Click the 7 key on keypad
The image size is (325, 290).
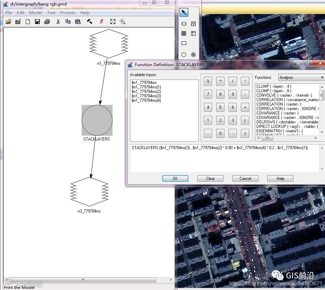click(208, 94)
